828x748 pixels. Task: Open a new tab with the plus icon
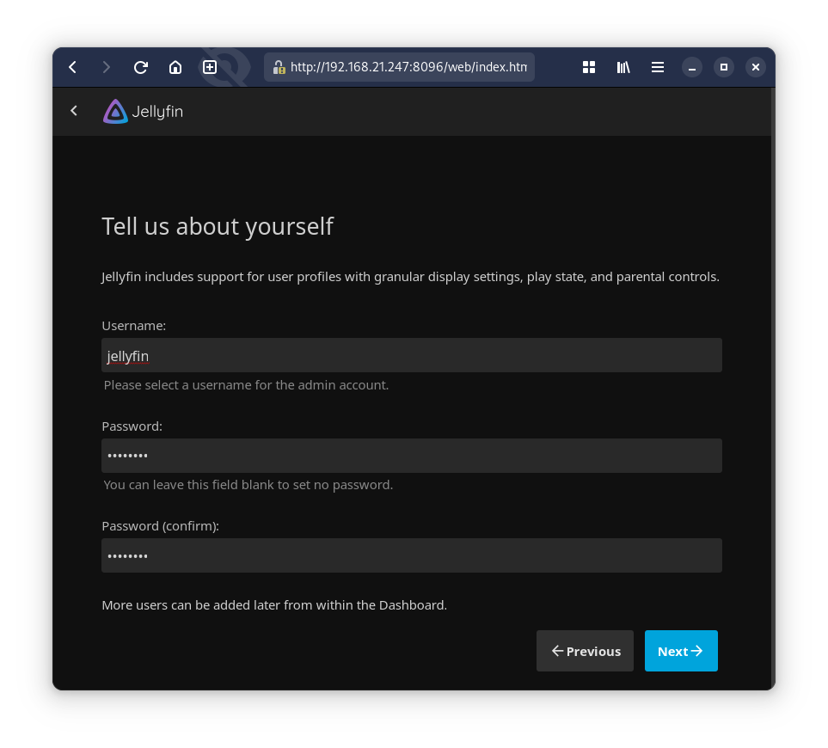point(210,67)
